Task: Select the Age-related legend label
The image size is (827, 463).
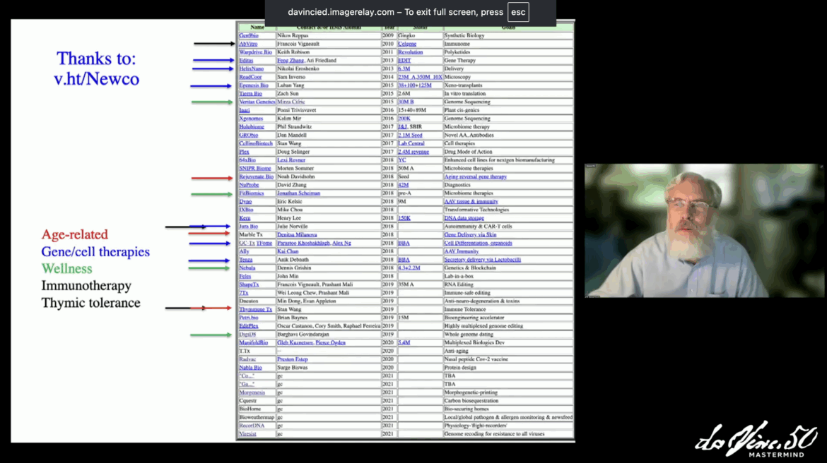Action: click(x=75, y=234)
